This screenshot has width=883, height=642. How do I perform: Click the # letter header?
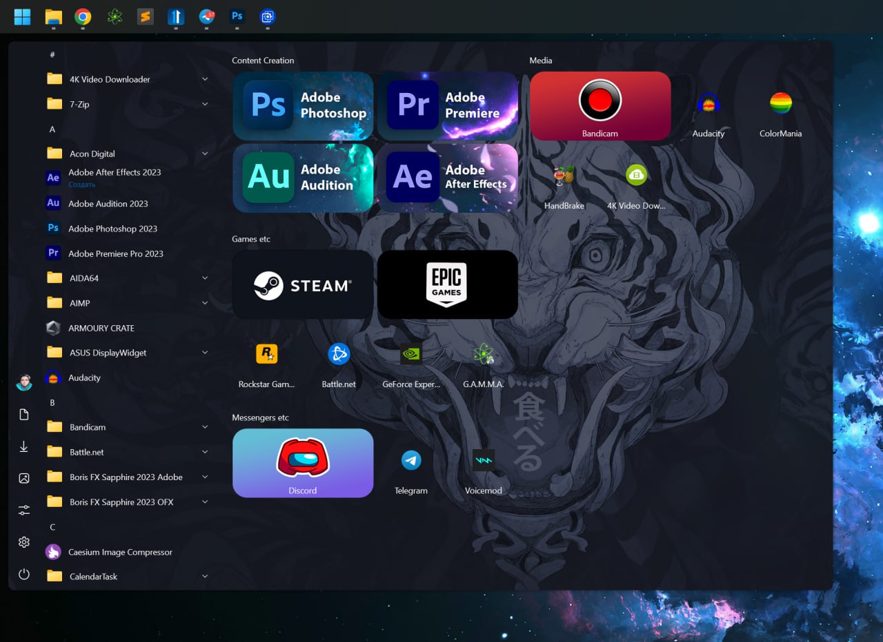coord(52,54)
